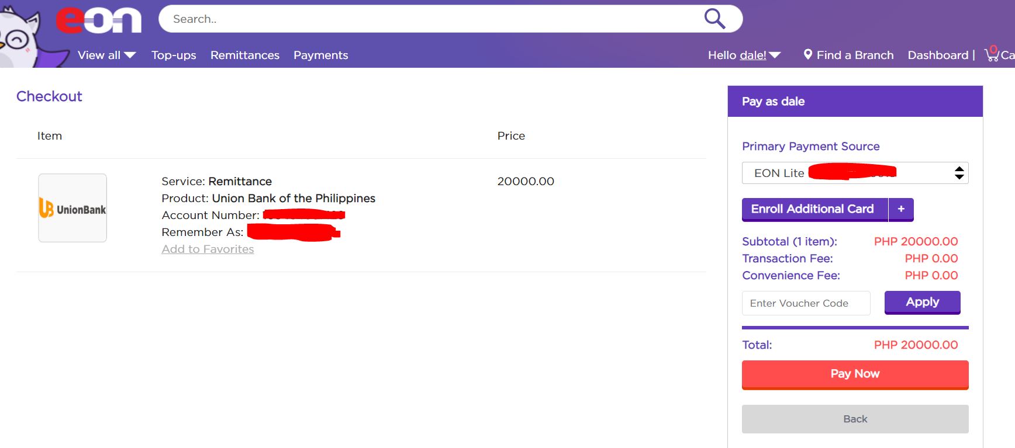
Task: Click the UnionBank product logo thumbnail
Action: point(72,208)
